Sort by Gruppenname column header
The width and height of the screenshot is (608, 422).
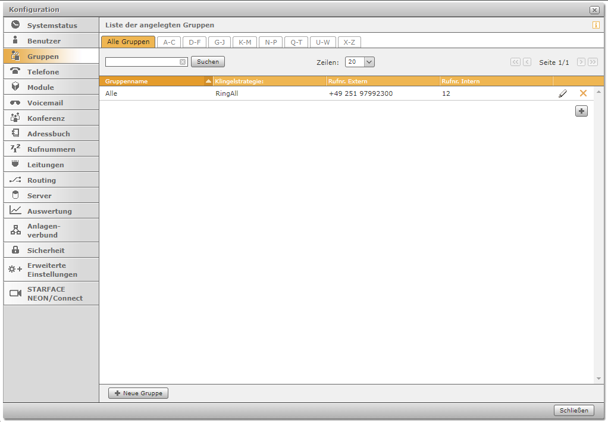pos(152,81)
